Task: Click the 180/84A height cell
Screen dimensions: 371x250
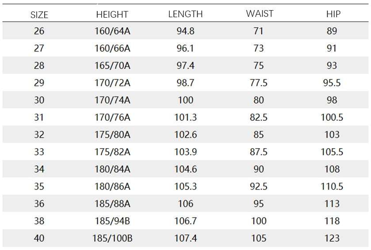Action: coord(112,169)
